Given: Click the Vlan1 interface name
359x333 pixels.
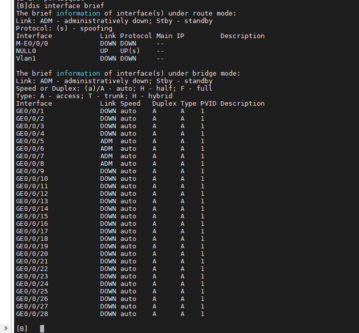Looking at the screenshot, I should pos(26,58).
